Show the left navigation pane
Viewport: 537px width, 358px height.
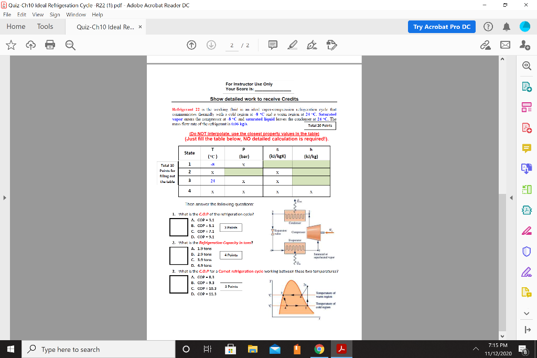click(x=4, y=198)
